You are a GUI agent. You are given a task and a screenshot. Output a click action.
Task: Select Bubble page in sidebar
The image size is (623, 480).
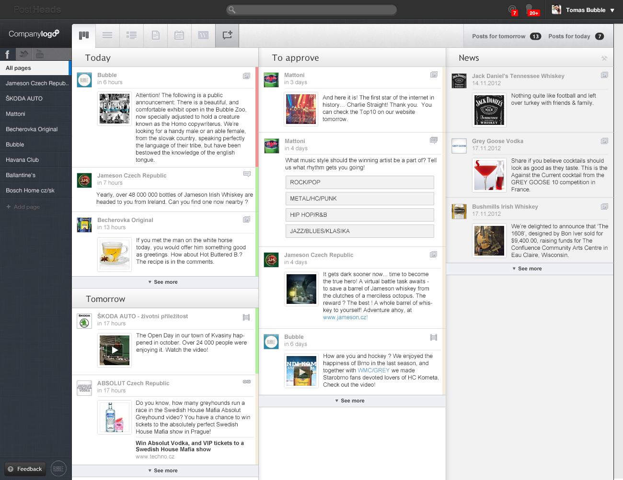(x=35, y=145)
